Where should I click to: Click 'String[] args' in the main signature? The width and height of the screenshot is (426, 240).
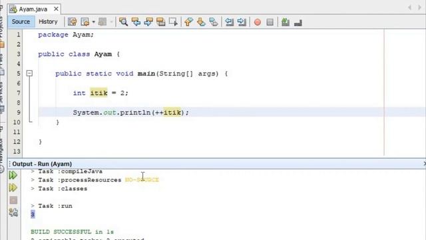188,74
